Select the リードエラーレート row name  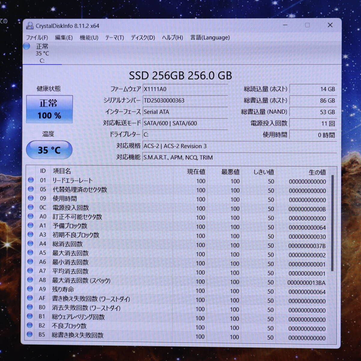coord(73,180)
